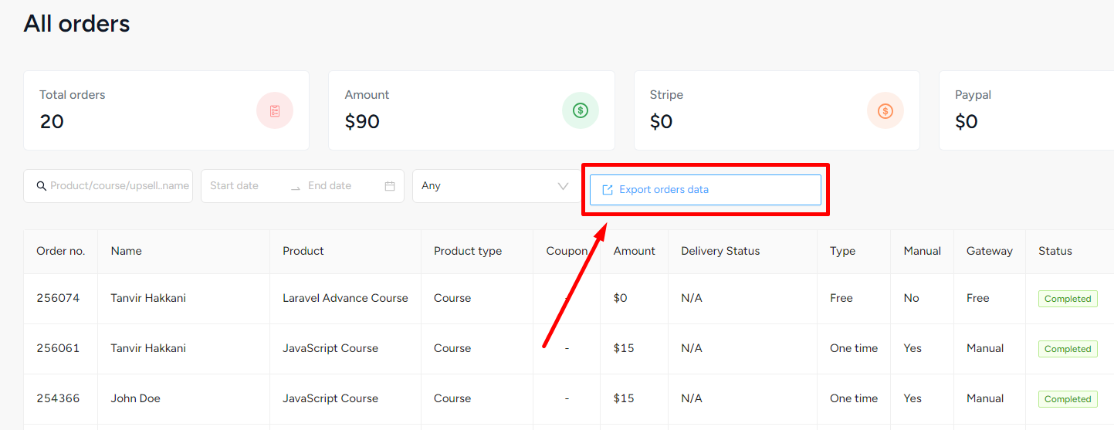The image size is (1114, 430).
Task: Click Tanvir Hakkani in order 256061 row
Action: 148,348
